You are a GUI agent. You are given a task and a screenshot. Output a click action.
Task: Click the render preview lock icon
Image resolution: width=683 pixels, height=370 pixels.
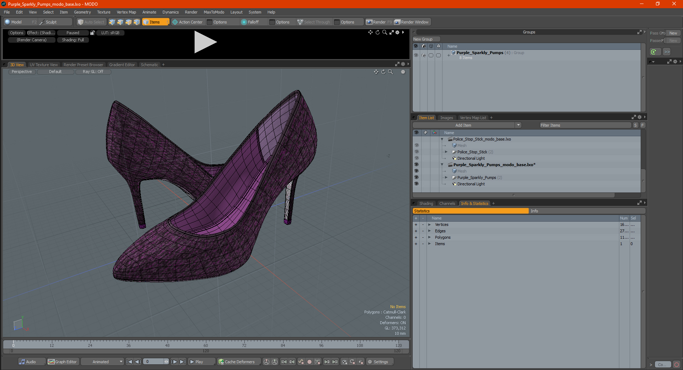coord(92,33)
